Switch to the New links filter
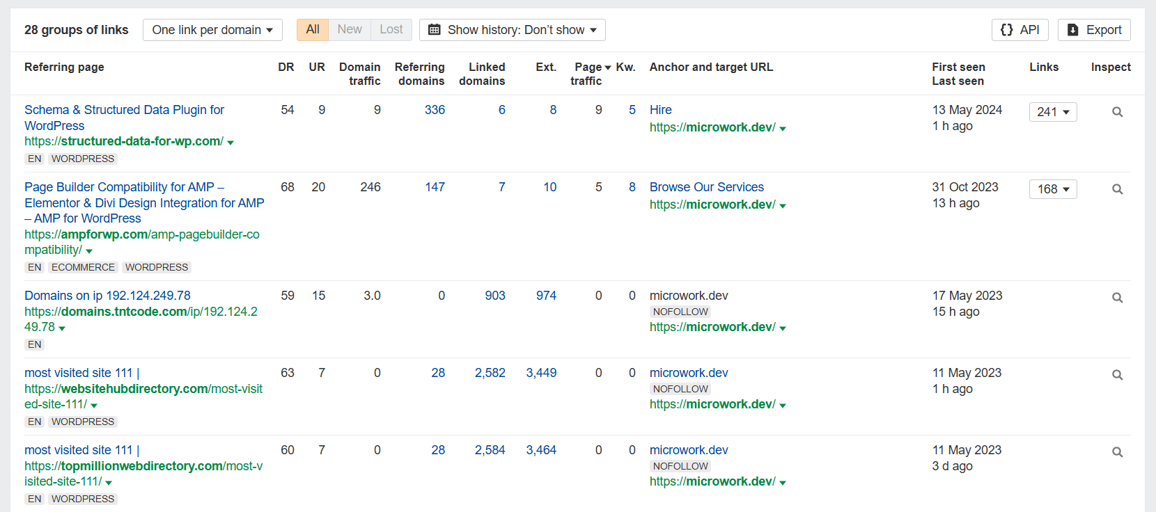 (x=349, y=29)
